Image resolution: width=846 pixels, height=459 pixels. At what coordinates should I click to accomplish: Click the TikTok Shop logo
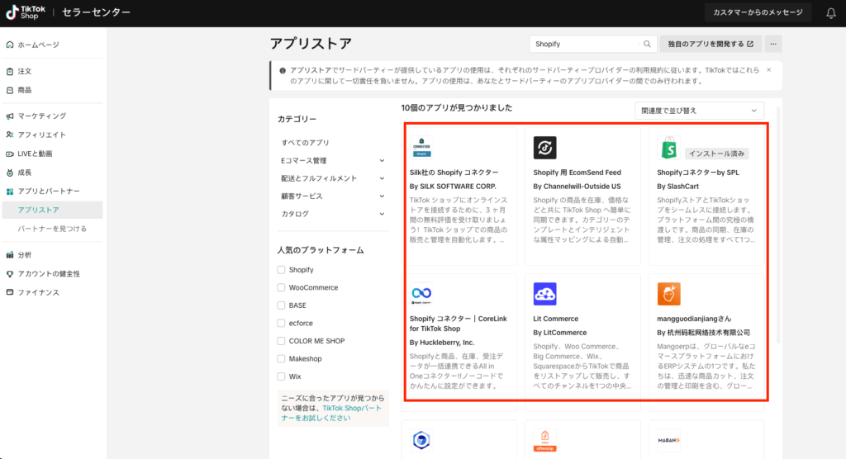26,12
